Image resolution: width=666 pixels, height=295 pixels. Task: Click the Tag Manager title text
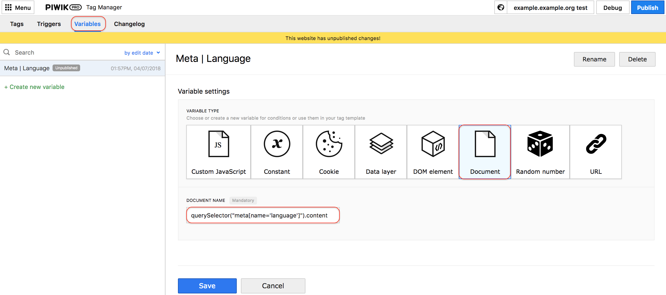[x=104, y=7]
